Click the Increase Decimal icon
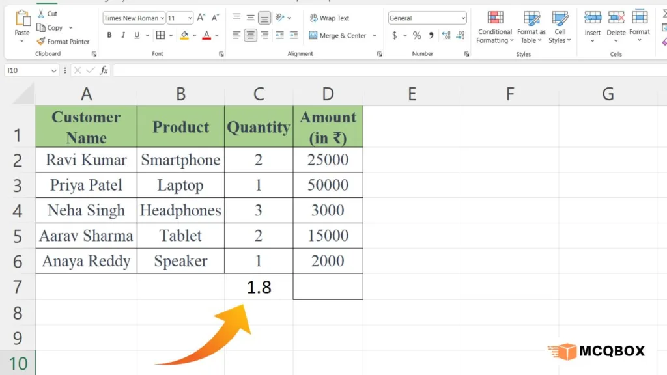The height and width of the screenshot is (375, 667). coord(447,36)
